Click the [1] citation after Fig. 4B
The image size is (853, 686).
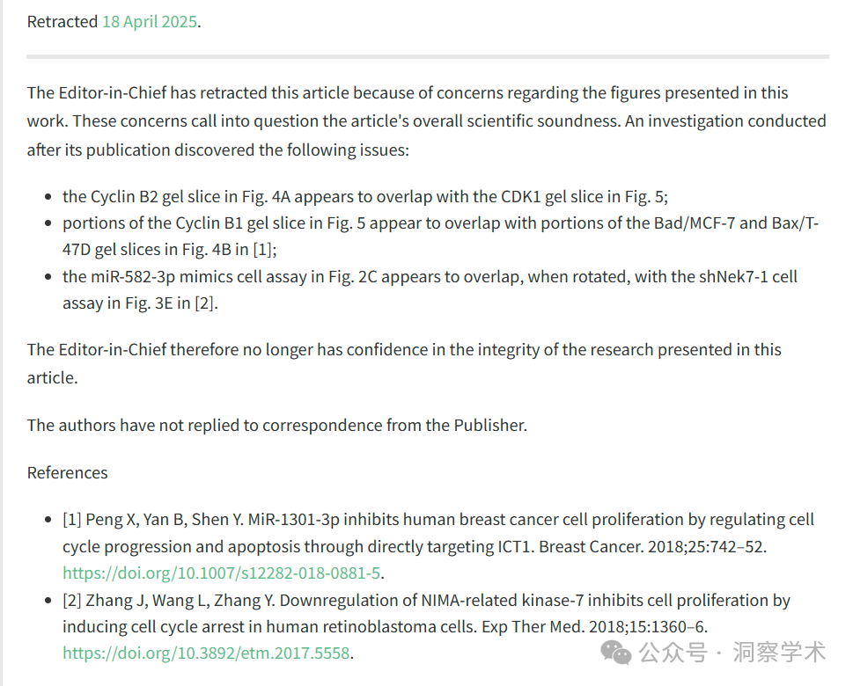pos(262,250)
